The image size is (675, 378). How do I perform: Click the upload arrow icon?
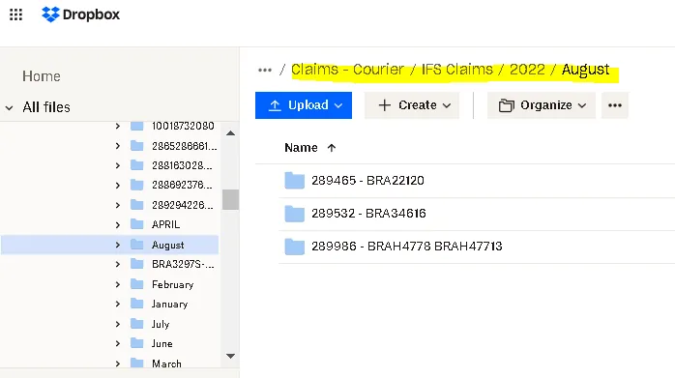275,105
